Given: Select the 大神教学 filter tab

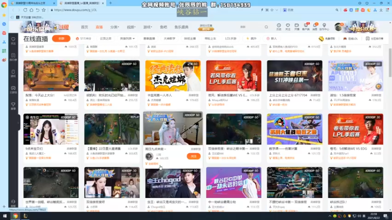Looking at the screenshot, I should pyautogui.click(x=170, y=39).
